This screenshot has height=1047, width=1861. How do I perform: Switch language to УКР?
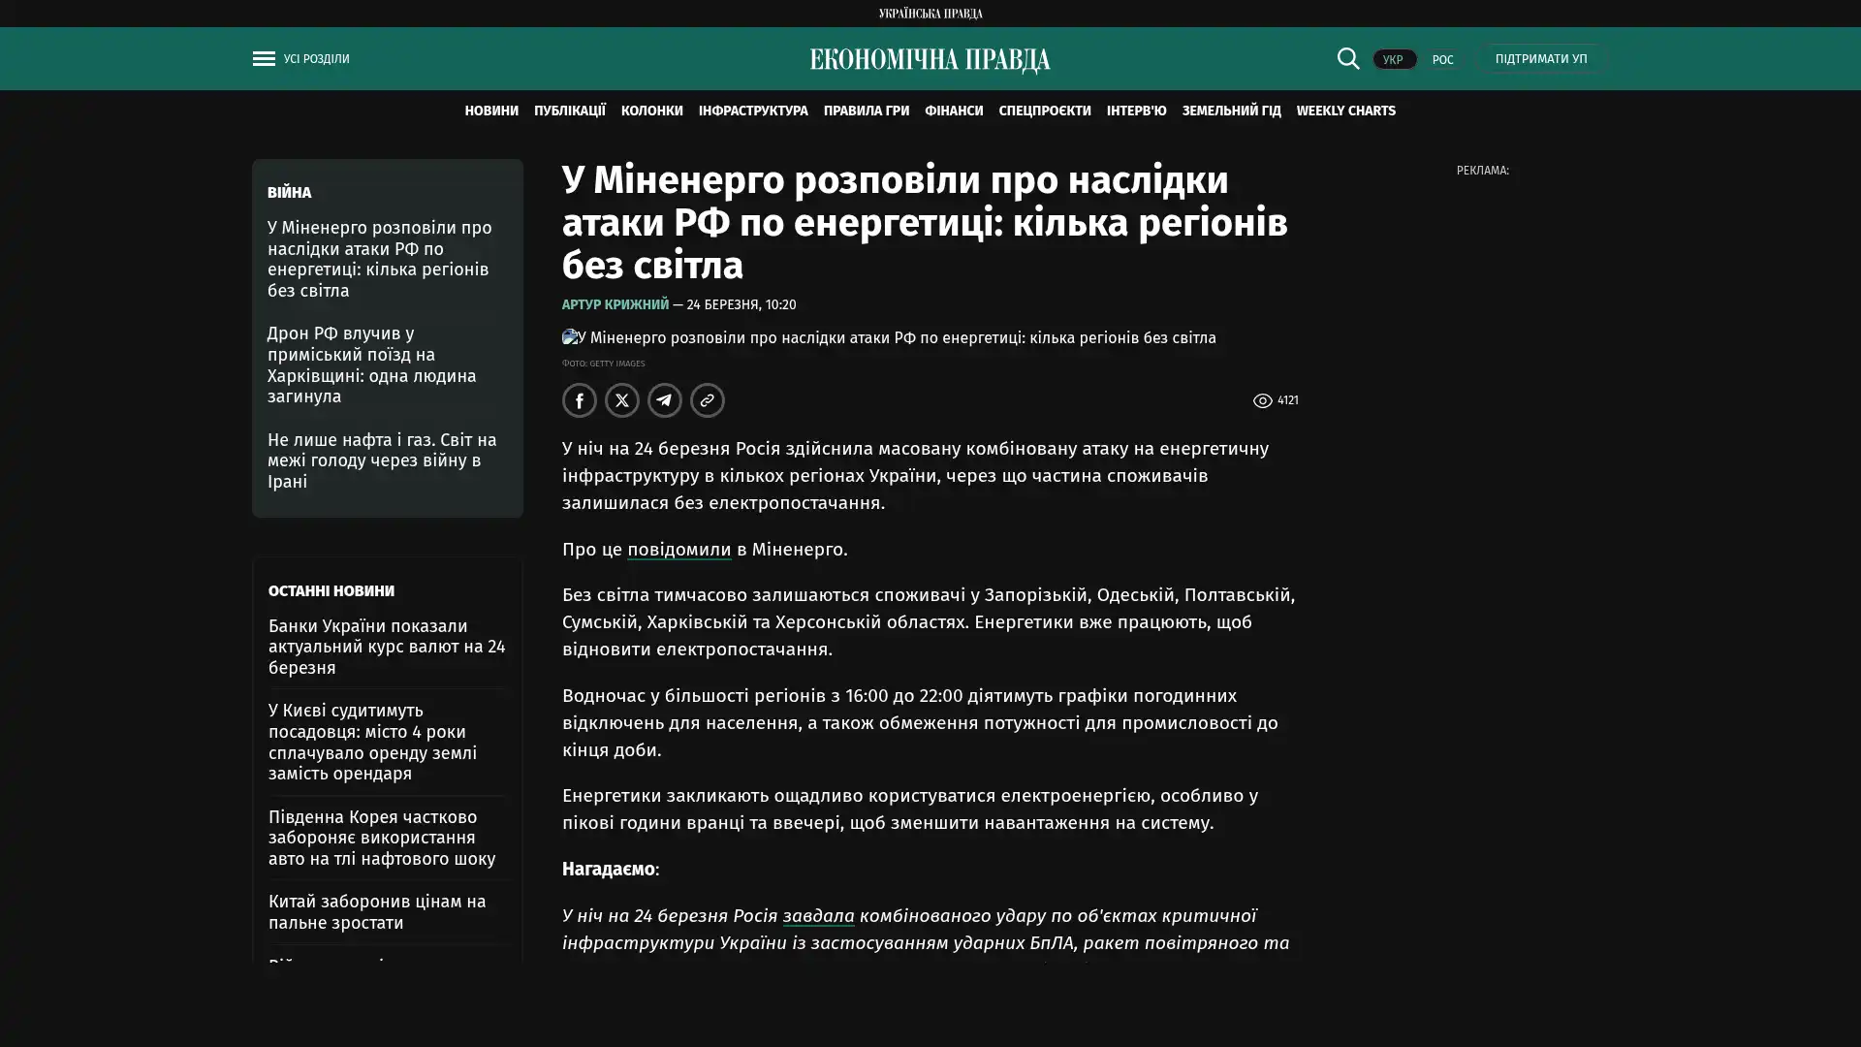click(x=1393, y=60)
